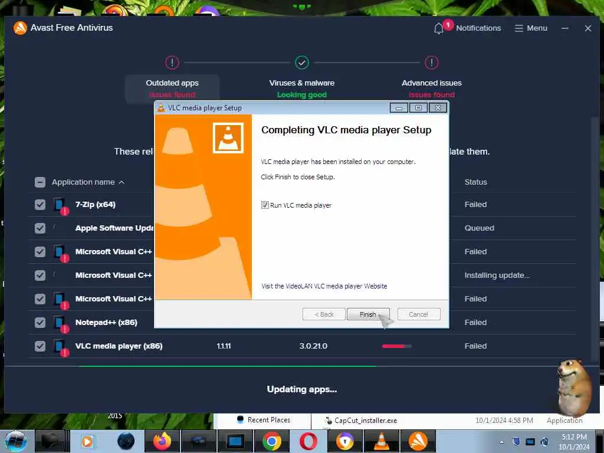Image resolution: width=604 pixels, height=453 pixels.
Task: Open the Avast Menu
Action: tap(531, 28)
